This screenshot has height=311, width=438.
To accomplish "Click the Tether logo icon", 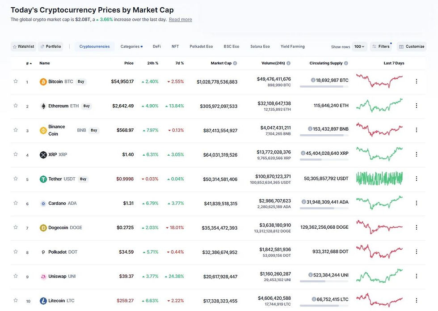I will pyautogui.click(x=43, y=179).
